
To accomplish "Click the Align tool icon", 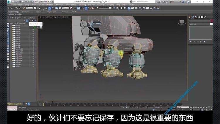I will click(117, 8).
